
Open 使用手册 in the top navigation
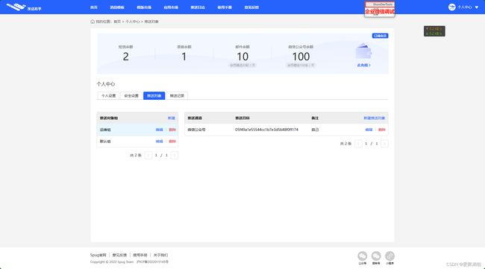[x=225, y=7]
